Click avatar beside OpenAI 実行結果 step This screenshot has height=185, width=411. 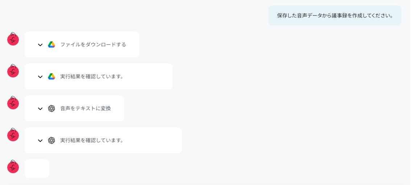click(13, 135)
